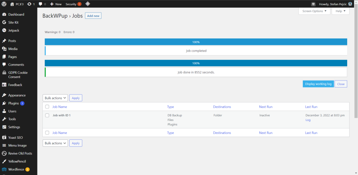The image size is (358, 175).
Task: Click the upper 100% progress bar
Action: click(x=196, y=42)
